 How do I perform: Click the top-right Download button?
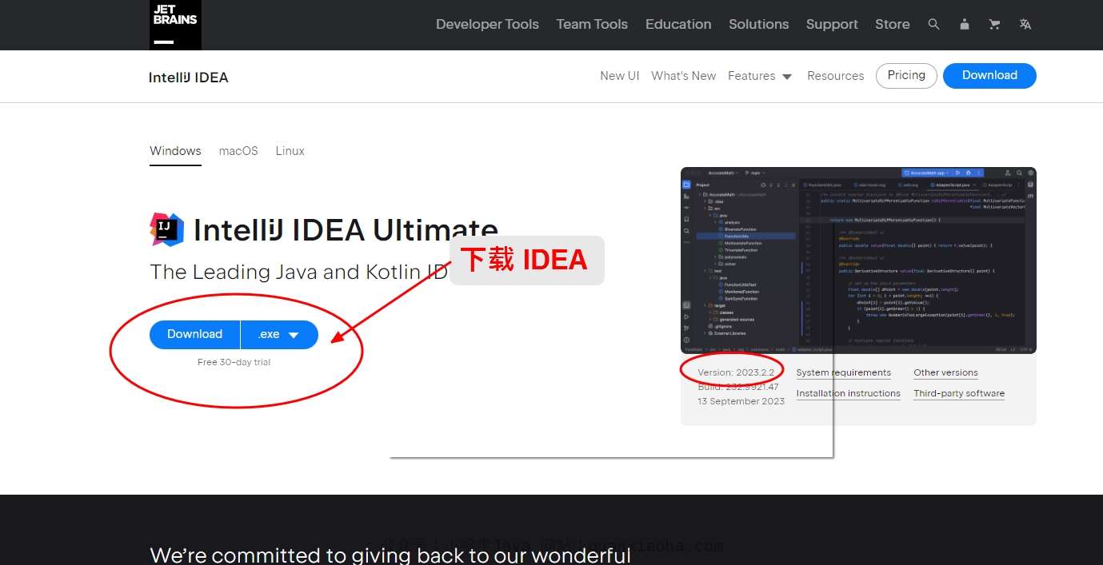pyautogui.click(x=989, y=75)
